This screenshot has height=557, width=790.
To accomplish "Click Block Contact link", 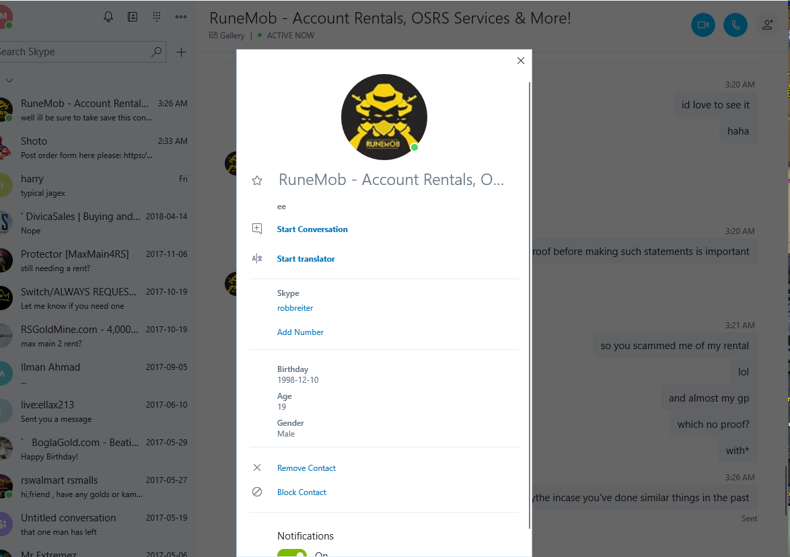I will (x=301, y=492).
